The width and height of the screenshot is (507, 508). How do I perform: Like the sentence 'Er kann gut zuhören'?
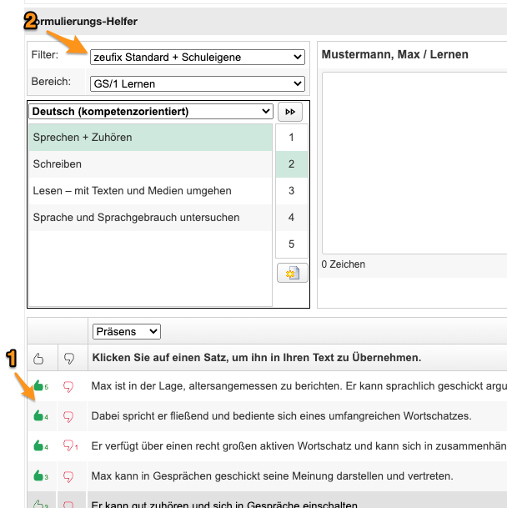point(38,504)
